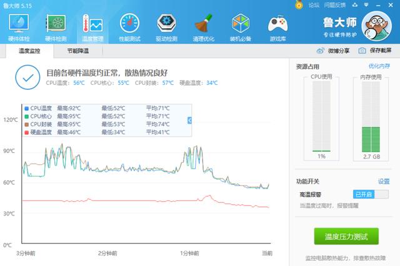
Task: Toggle 高温报警 high temperature alarm switch
Action: click(x=371, y=194)
